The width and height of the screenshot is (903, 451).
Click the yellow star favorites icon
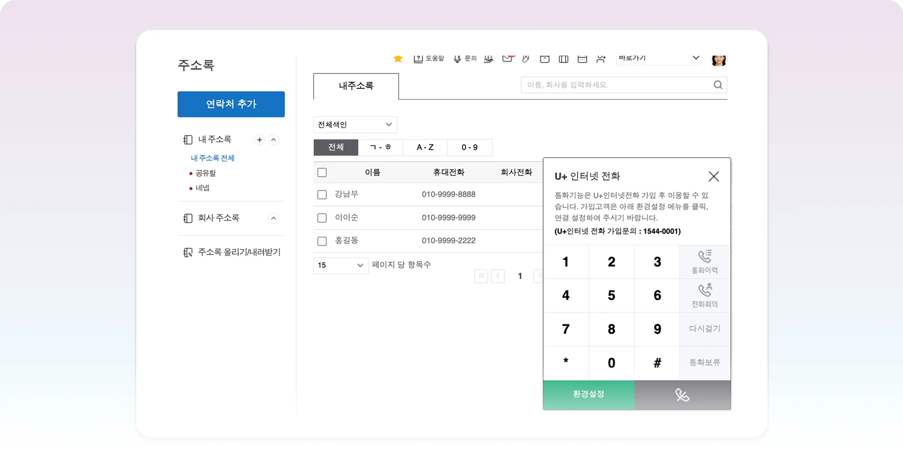(x=398, y=59)
